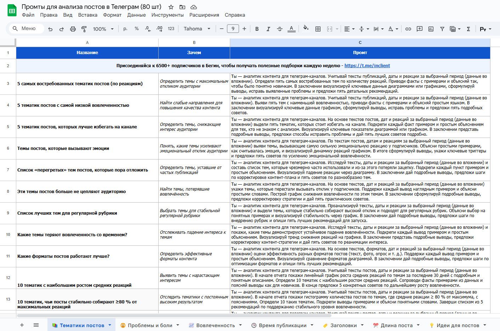Image resolution: width=500 pixels, height=331 pixels.
Task: Add a new sheet
Action: point(22,325)
